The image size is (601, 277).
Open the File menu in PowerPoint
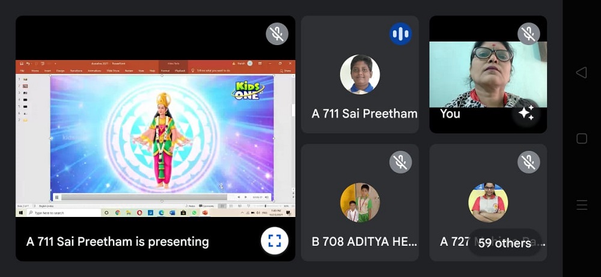22,70
